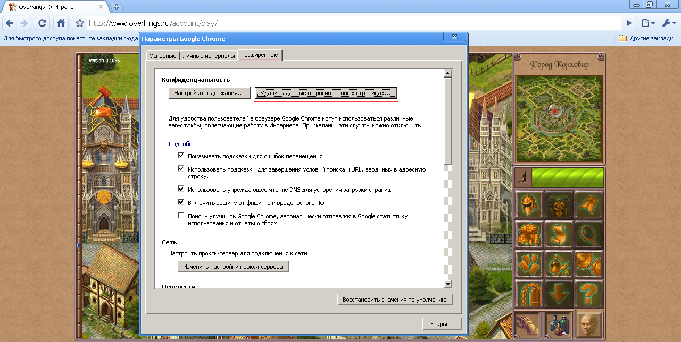Bookmark this page with the star icon

(80, 23)
